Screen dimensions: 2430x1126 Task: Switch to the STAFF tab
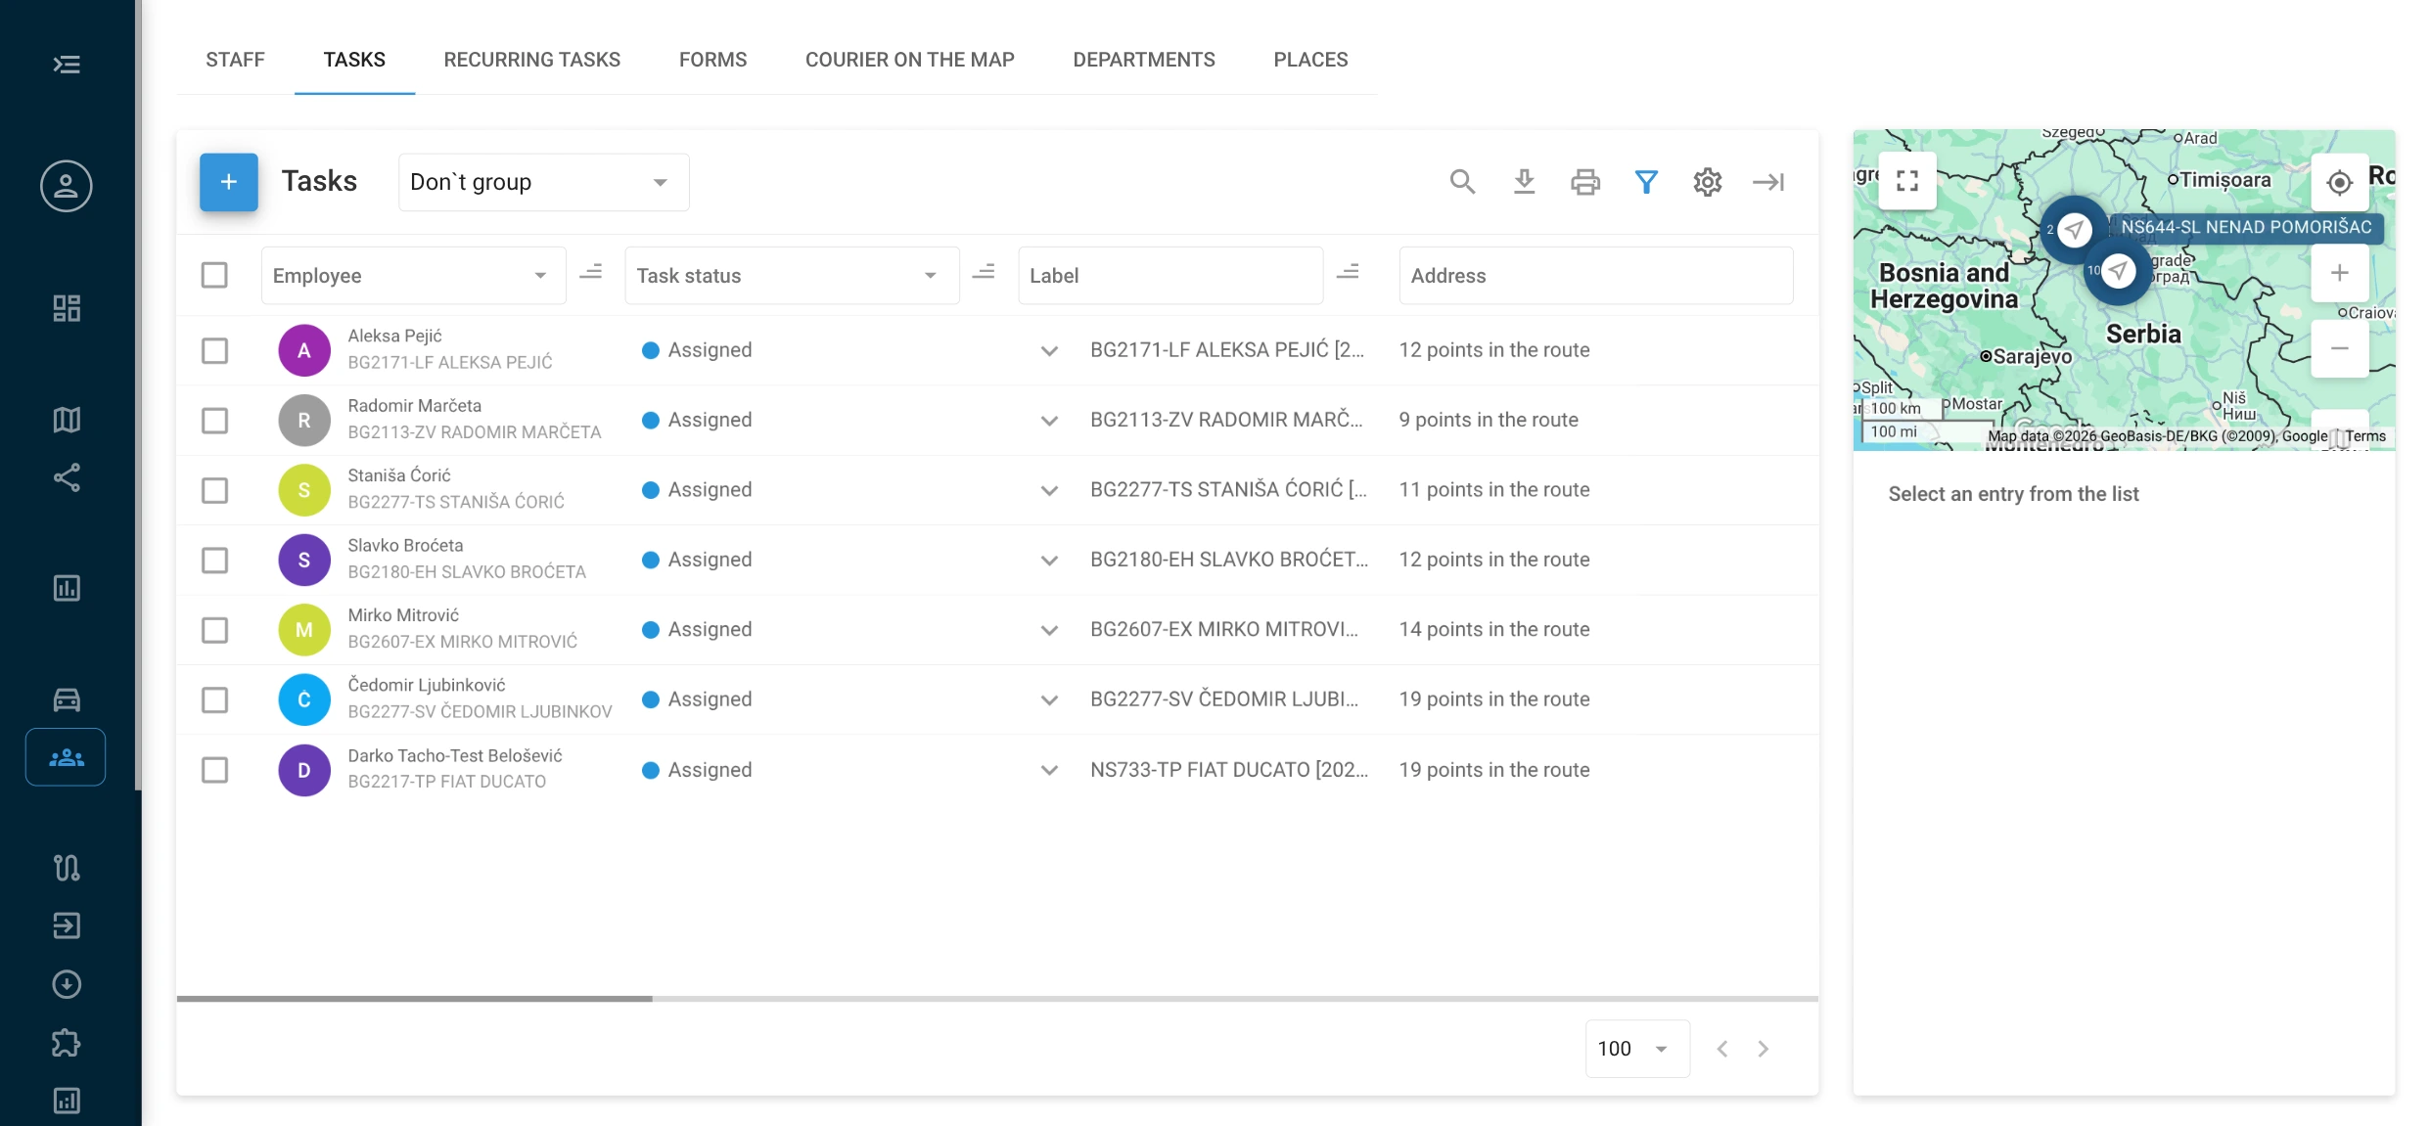(x=235, y=60)
